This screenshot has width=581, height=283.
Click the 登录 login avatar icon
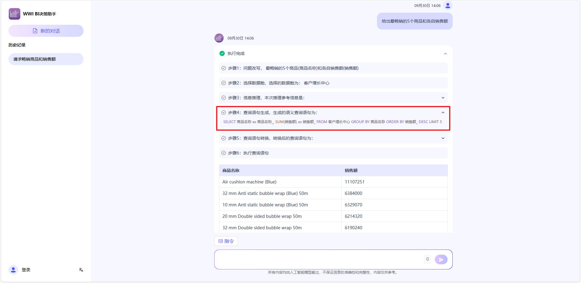[x=13, y=270]
